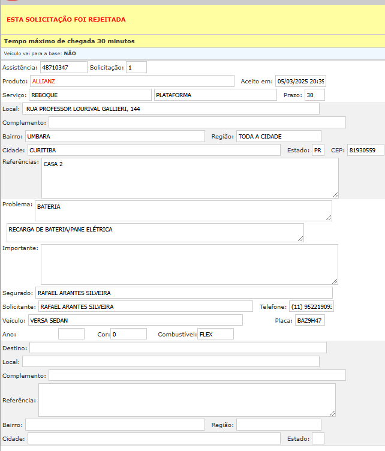Select the Solicitação number field
The height and width of the screenshot is (451, 385).
tap(136, 67)
